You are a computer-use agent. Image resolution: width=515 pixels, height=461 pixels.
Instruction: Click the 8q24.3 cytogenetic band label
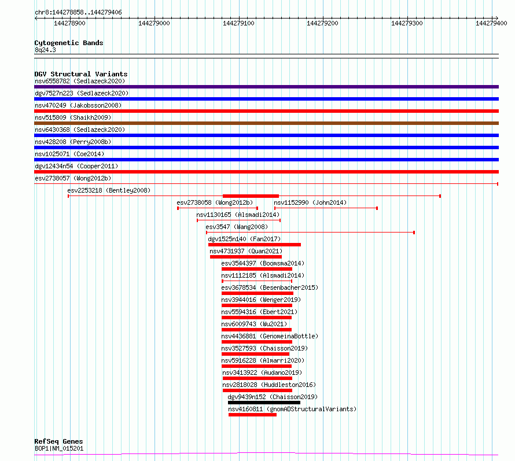coord(45,50)
